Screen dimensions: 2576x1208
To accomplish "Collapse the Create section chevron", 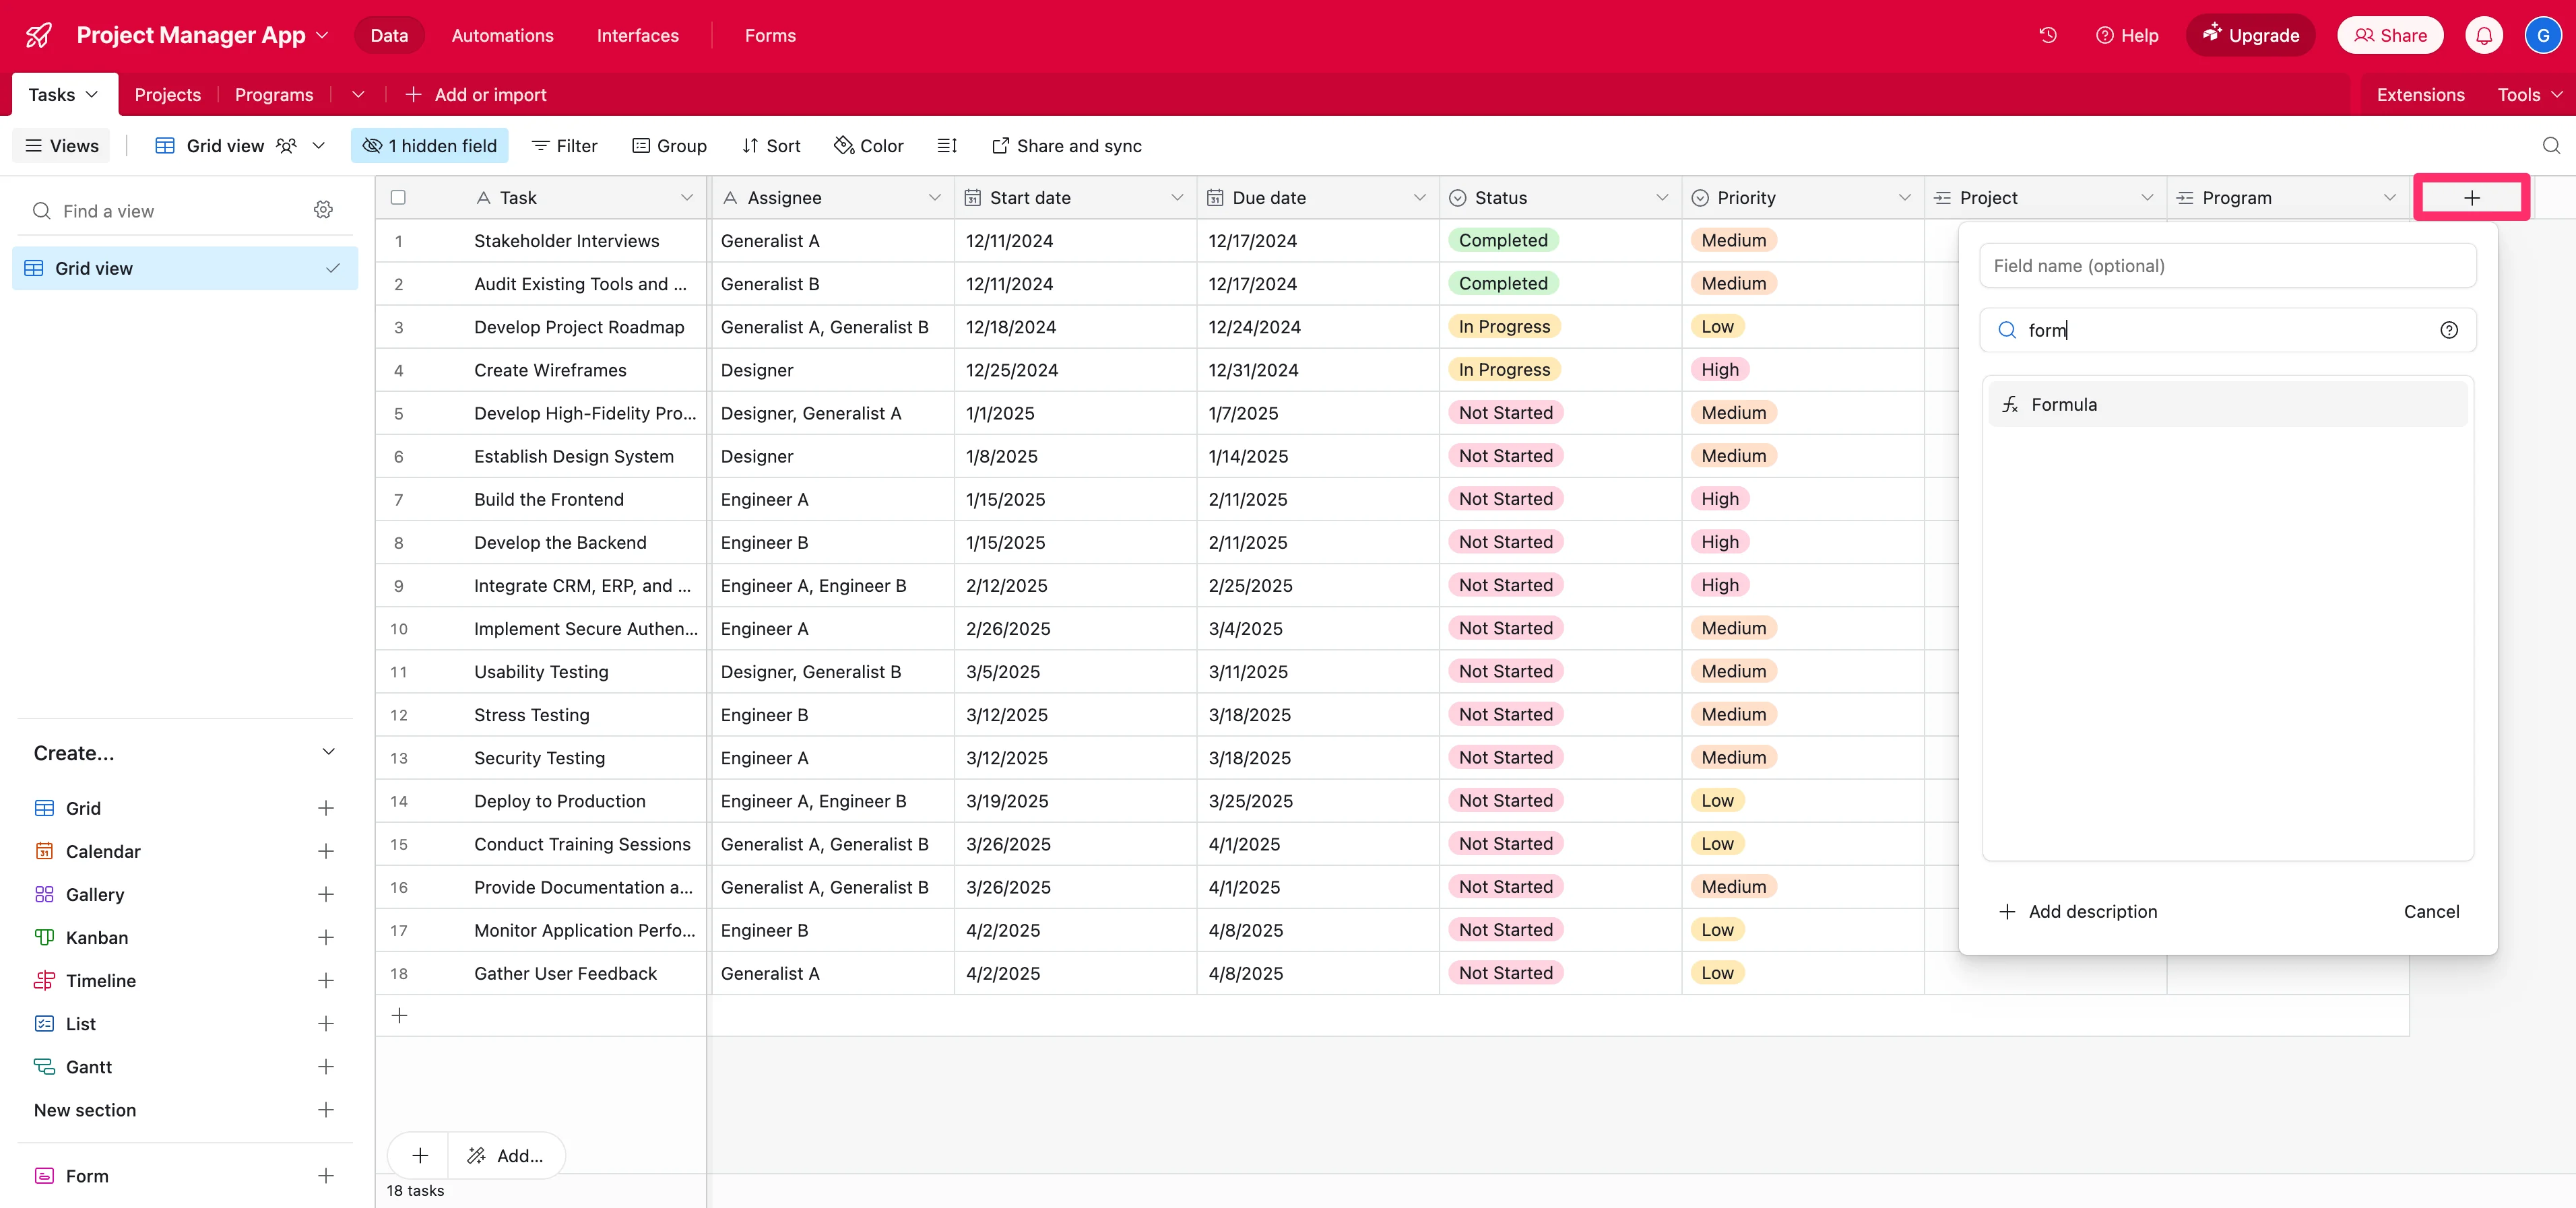I will [x=328, y=751].
